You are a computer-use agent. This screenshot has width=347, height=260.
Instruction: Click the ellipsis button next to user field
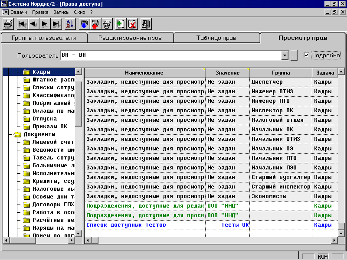pyautogui.click(x=294, y=55)
